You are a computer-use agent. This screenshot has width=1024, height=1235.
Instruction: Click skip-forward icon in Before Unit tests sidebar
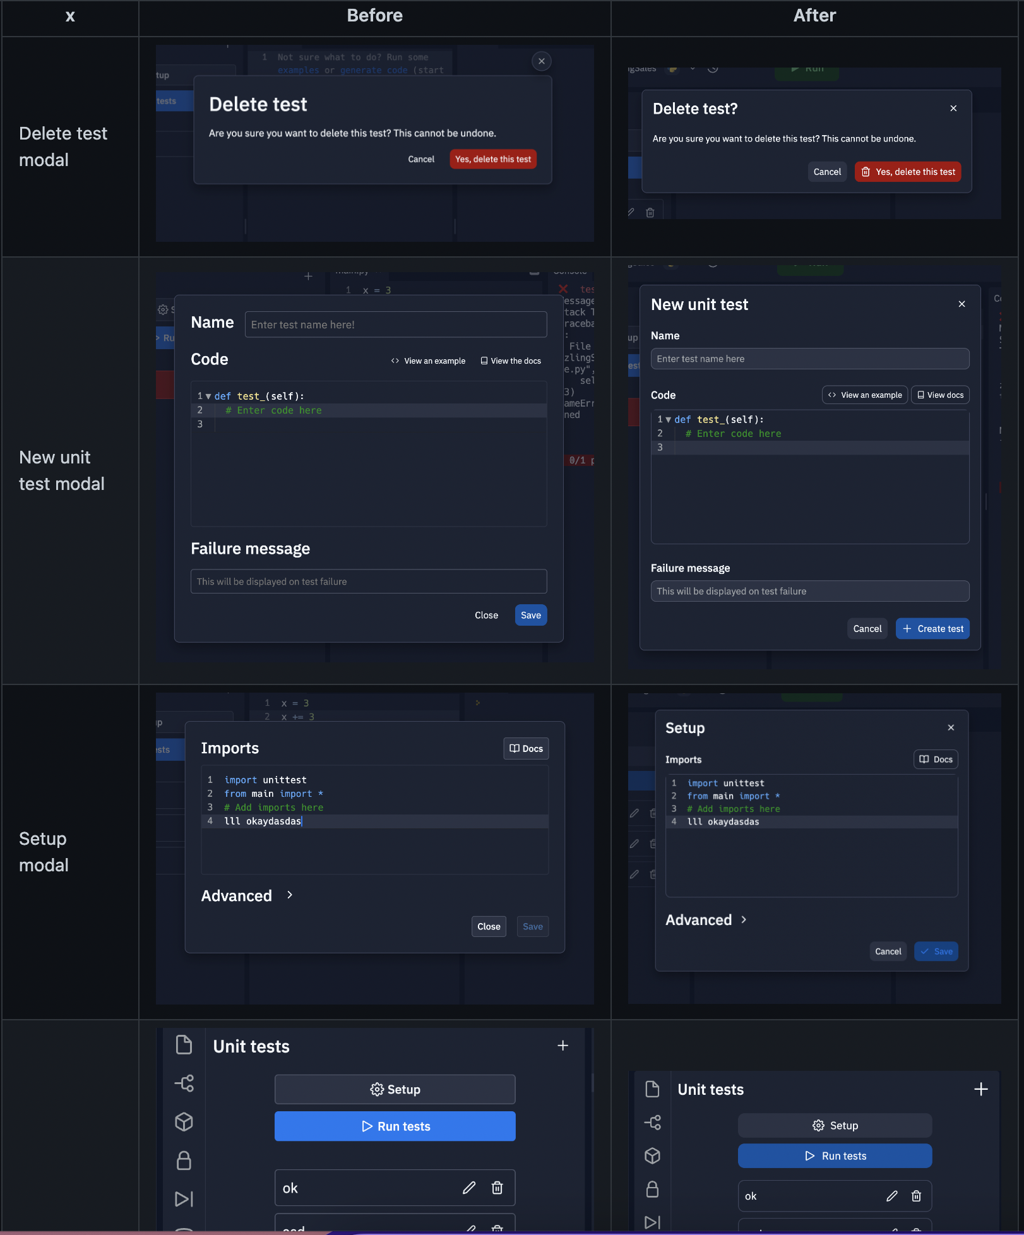(x=184, y=1199)
